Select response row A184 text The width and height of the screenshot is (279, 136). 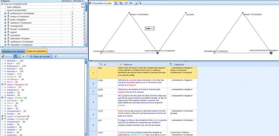(x=142, y=83)
